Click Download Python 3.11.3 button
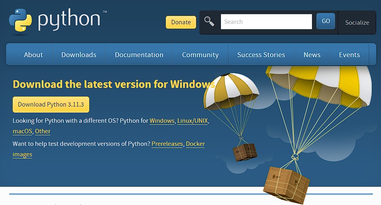This screenshot has height=205, width=381. [x=51, y=105]
